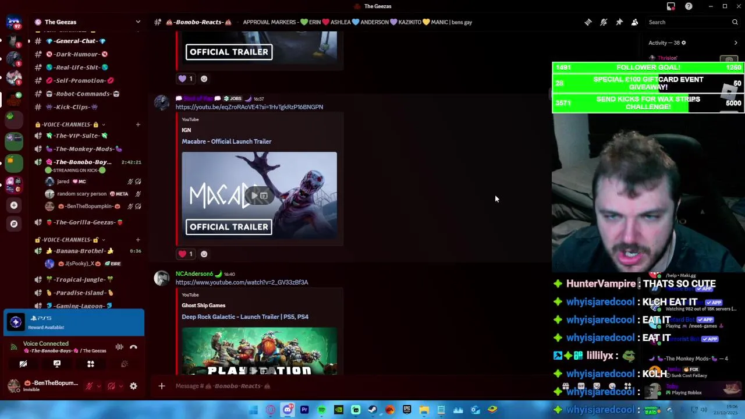Viewport: 745px width, 419px height.
Task: Open the General-Chat text channel
Action: [76, 41]
